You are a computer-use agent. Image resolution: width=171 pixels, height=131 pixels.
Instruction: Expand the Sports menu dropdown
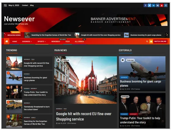[x=42, y=42]
